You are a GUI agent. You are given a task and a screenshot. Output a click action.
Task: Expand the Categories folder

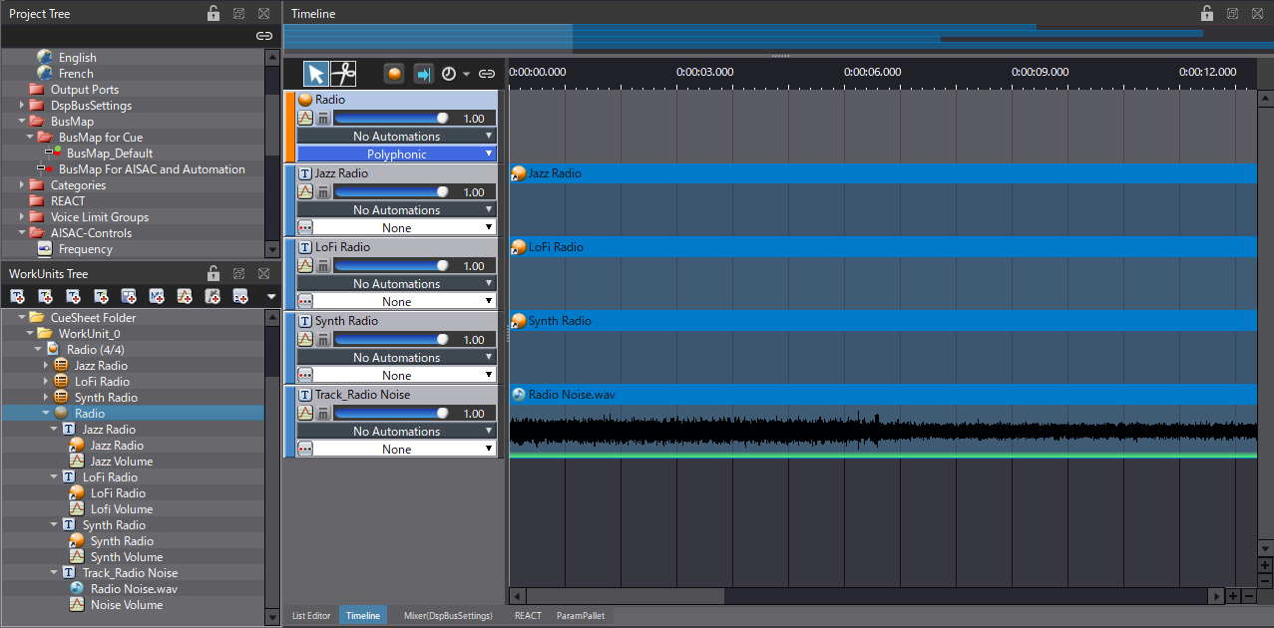click(22, 185)
